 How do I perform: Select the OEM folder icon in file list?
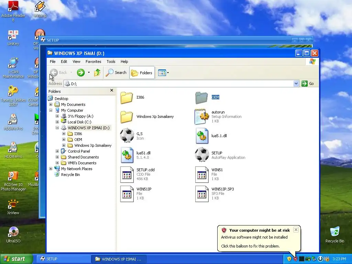201,98
